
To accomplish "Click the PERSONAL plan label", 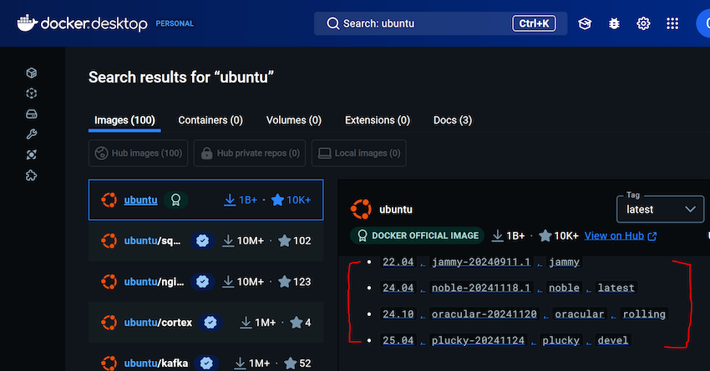I will (175, 23).
